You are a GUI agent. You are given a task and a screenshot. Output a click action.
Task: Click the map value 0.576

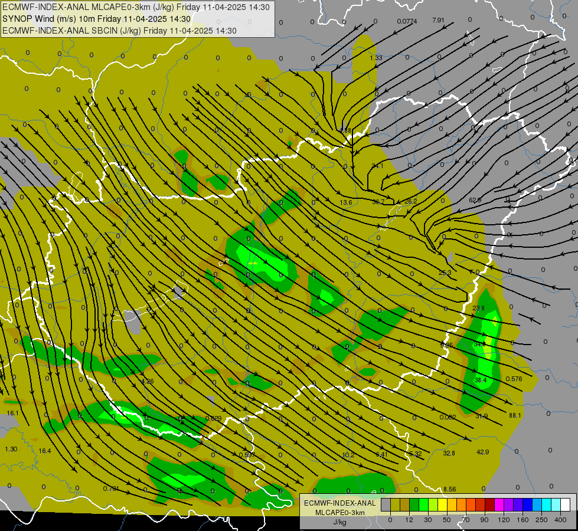click(x=514, y=379)
